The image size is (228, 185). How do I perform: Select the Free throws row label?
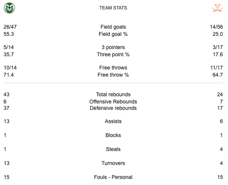click(x=113, y=68)
